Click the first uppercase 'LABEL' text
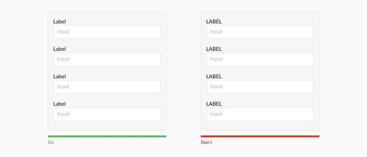Screen dimensions: 367x157 214,22
